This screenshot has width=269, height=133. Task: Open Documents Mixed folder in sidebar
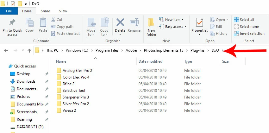tap(28, 104)
